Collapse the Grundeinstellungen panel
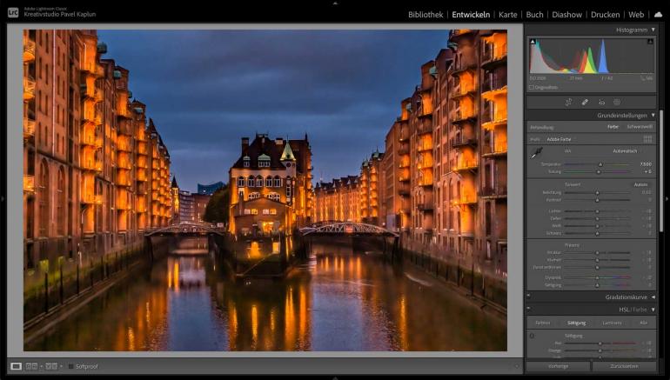 coord(653,115)
